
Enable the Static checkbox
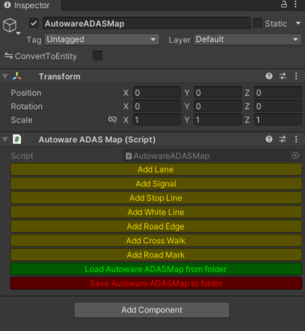tap(258, 23)
